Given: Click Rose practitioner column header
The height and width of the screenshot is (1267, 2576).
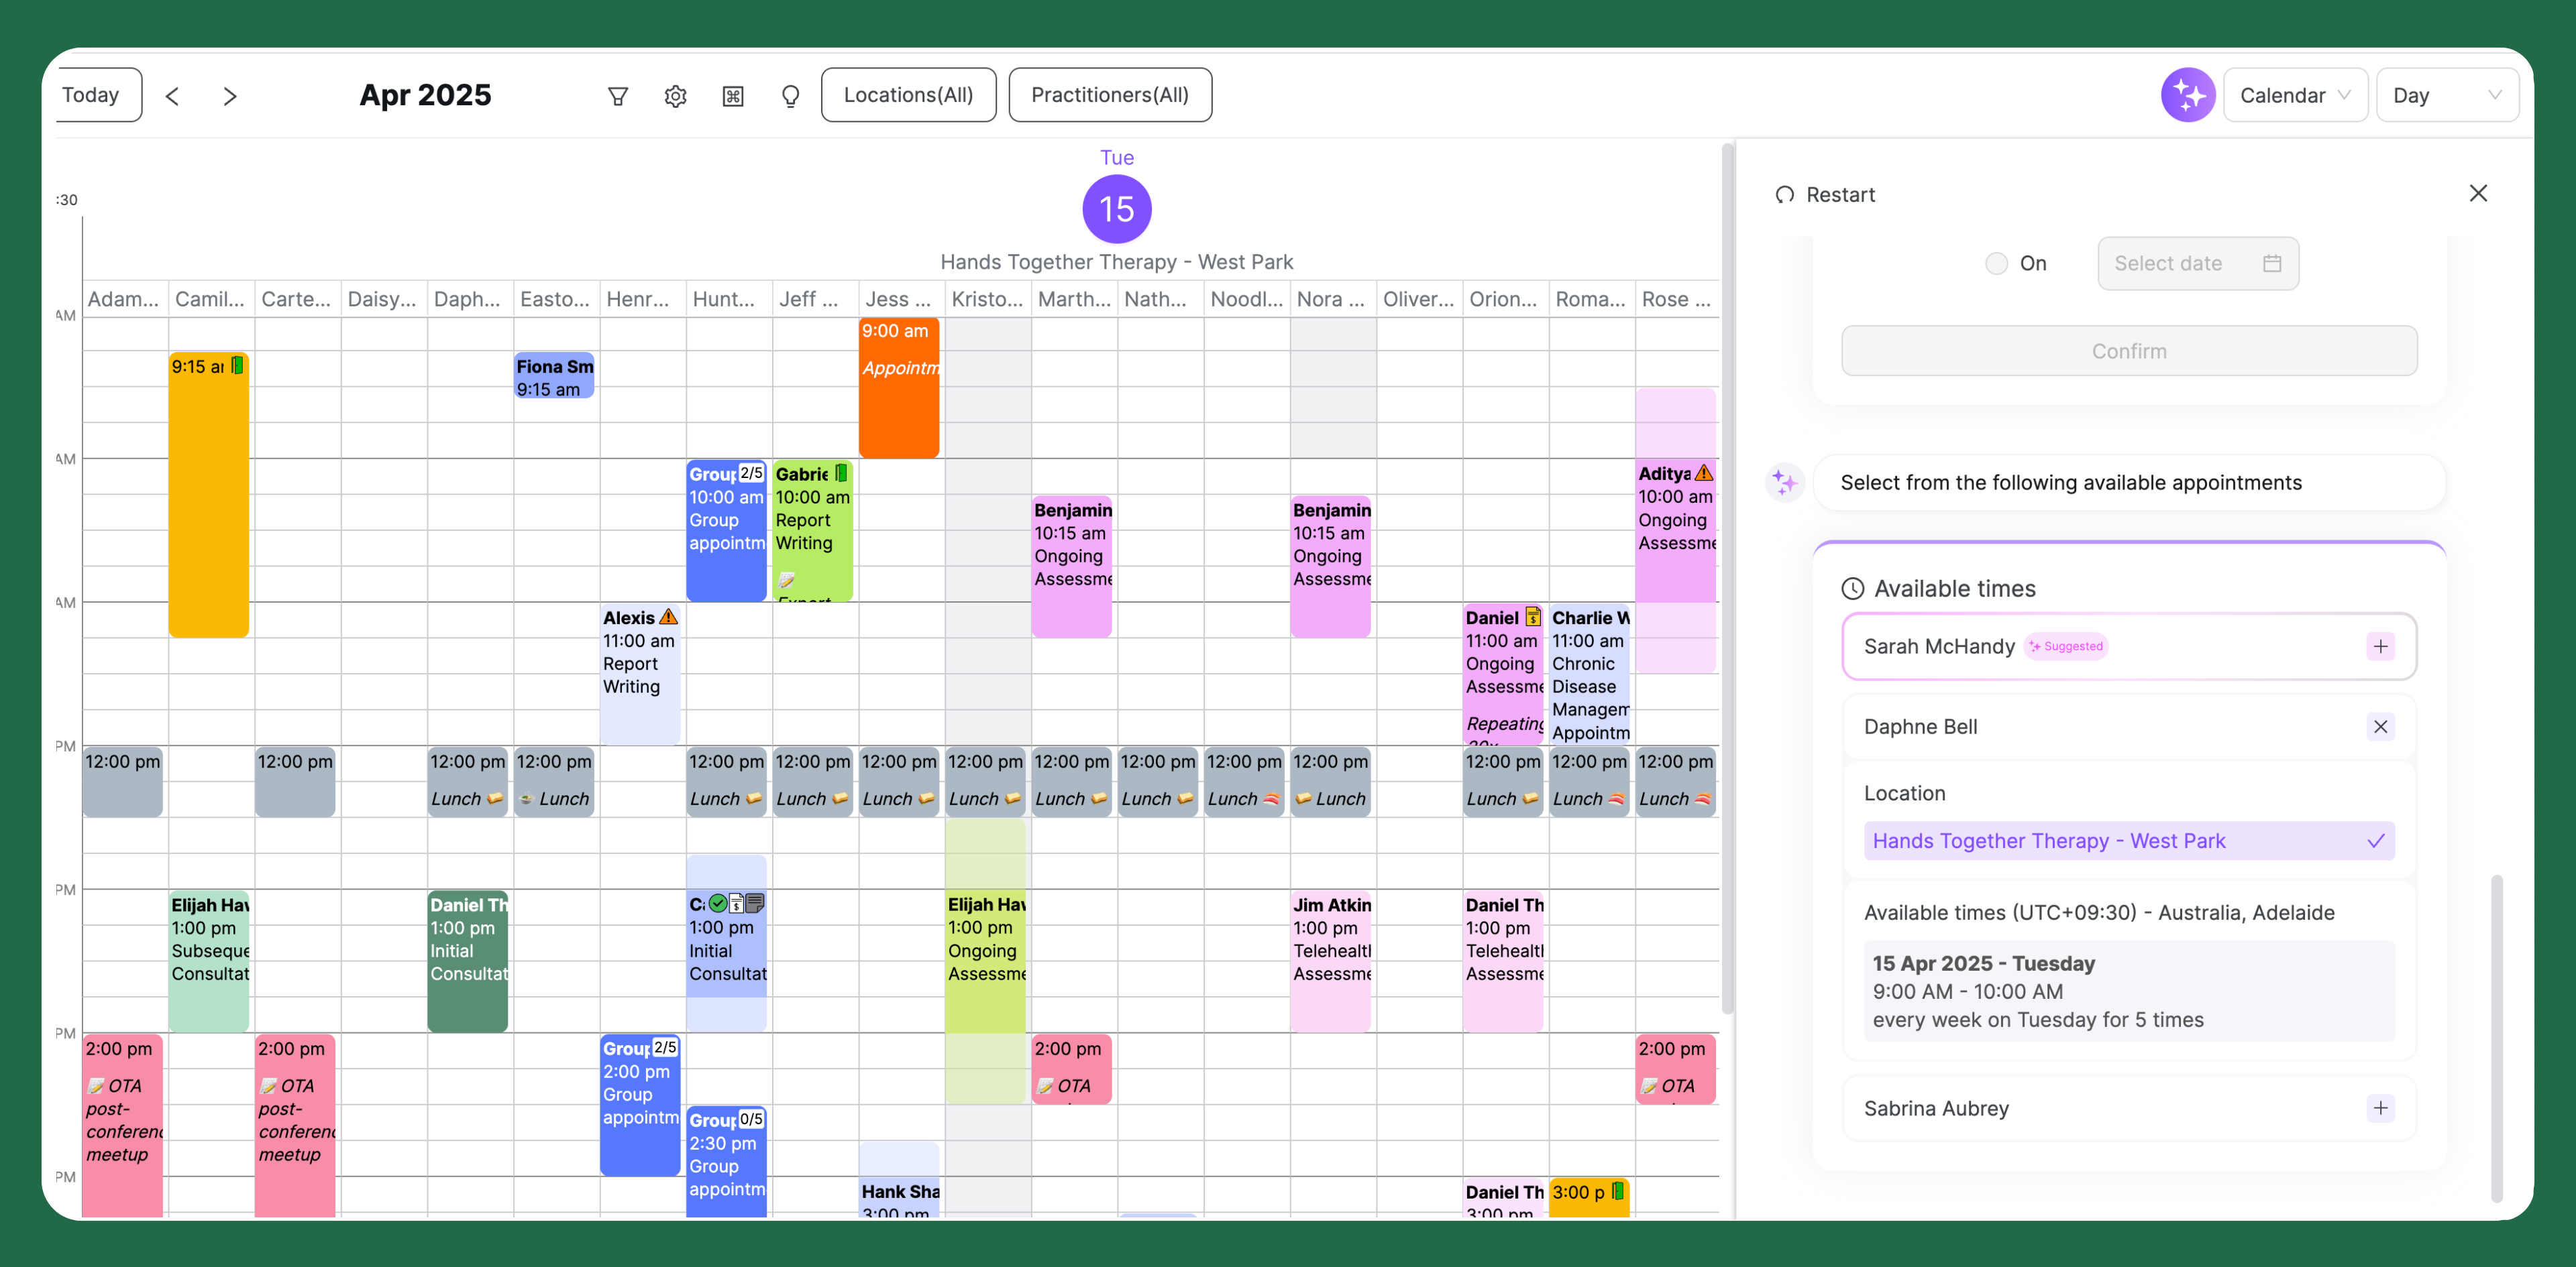Looking at the screenshot, I should click(1676, 300).
